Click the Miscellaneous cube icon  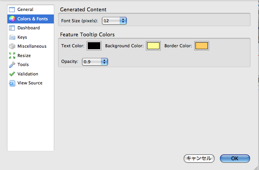12,46
